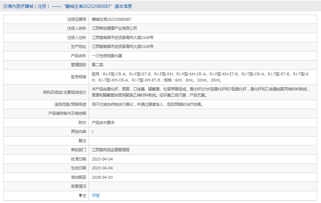Click the header title 境内医疗器械（注册）

pos(29,6)
